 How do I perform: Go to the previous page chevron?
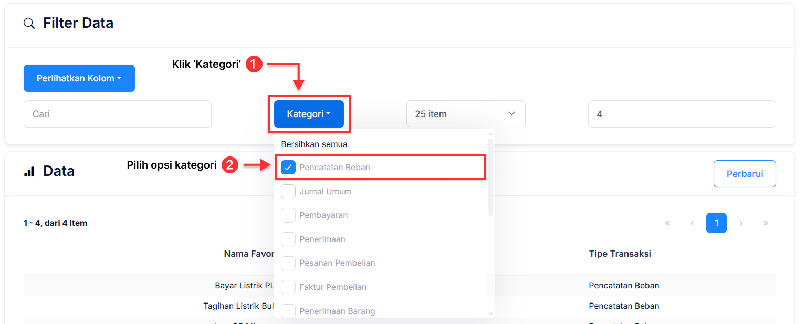692,223
